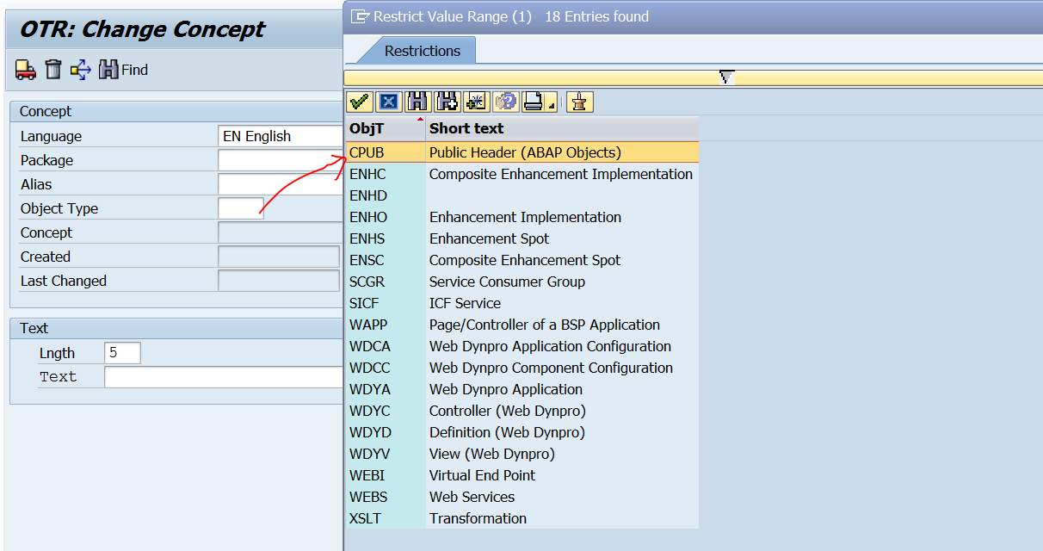
Task: Expand the restrictions triangle on yellow bar
Action: [x=726, y=77]
